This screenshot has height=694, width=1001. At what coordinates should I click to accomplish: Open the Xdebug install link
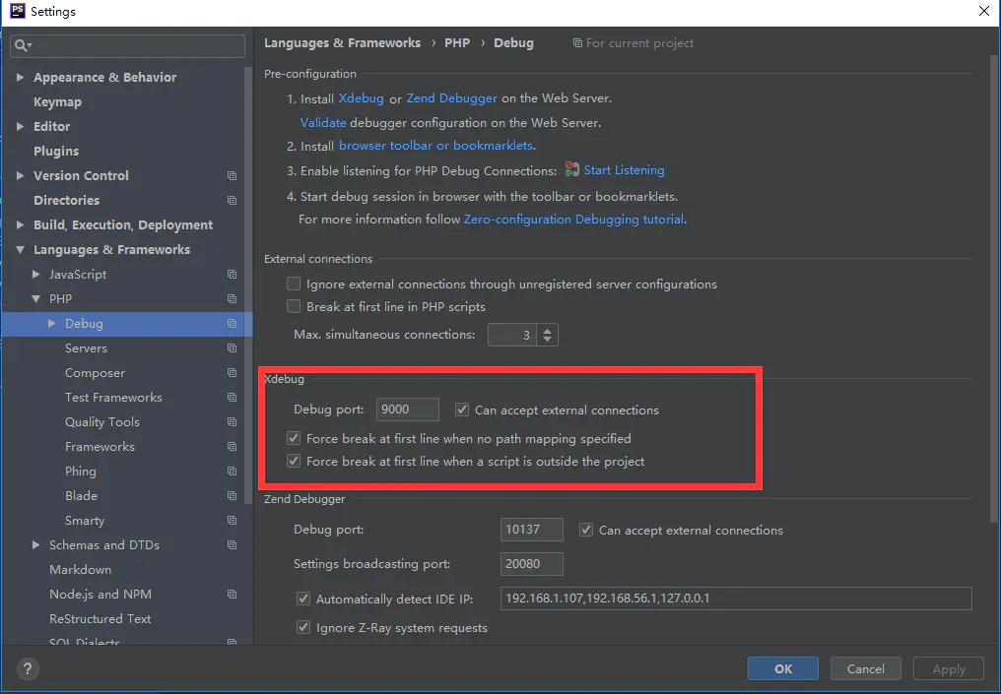tap(362, 98)
